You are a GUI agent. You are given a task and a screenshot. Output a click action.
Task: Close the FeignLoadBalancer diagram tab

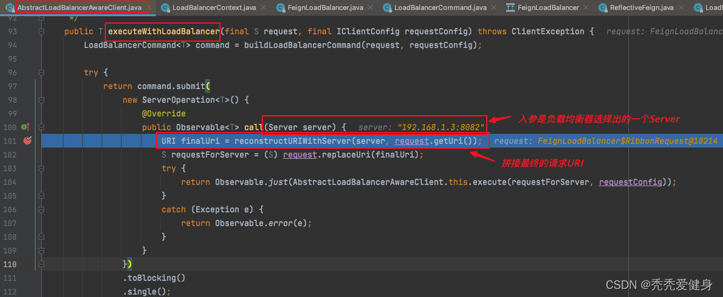[586, 7]
